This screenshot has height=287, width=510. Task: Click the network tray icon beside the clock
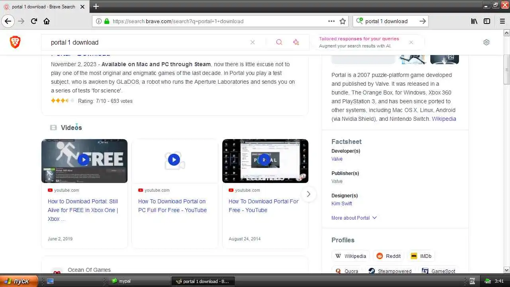coord(488,281)
